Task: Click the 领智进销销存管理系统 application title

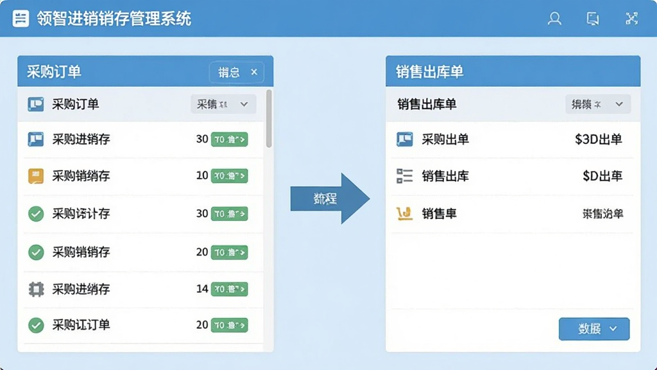Action: 114,19
